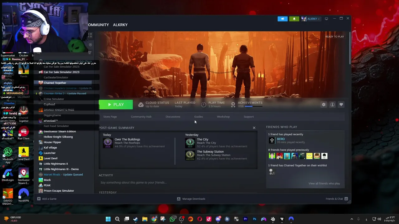Open Discord from the taskbar
Screen dimensions: 399x224
tap(218, 219)
